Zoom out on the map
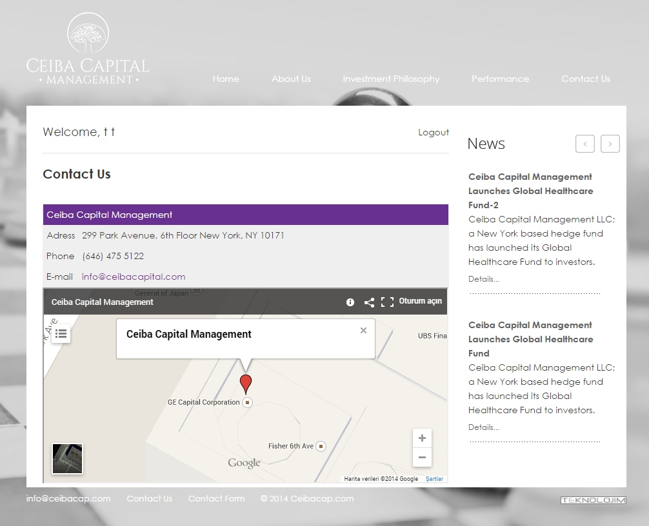Viewport: 649px width, 526px height. [422, 457]
